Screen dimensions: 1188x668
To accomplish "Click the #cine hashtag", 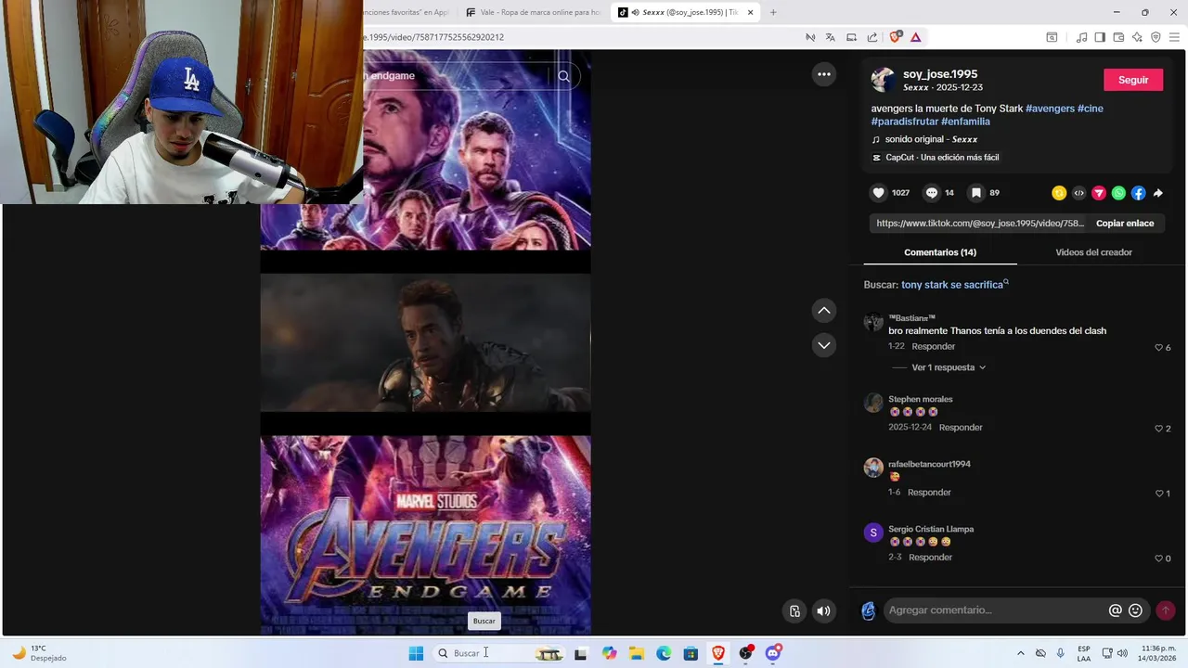I will point(1091,109).
